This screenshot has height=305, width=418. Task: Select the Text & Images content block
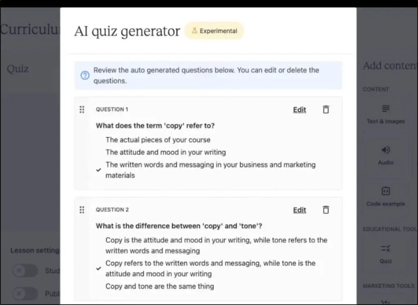tap(385, 115)
